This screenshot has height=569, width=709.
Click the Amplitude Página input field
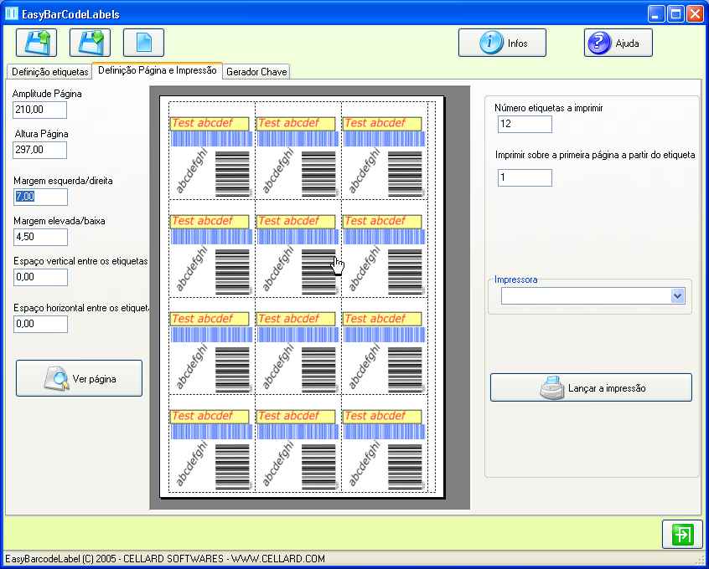point(39,110)
